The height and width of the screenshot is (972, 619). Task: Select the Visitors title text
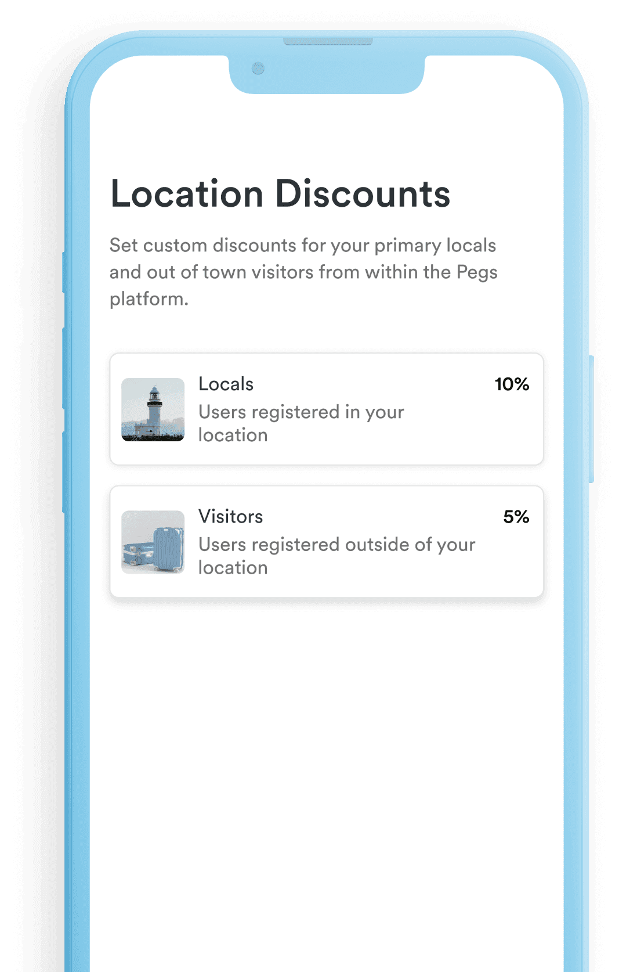coord(230,516)
